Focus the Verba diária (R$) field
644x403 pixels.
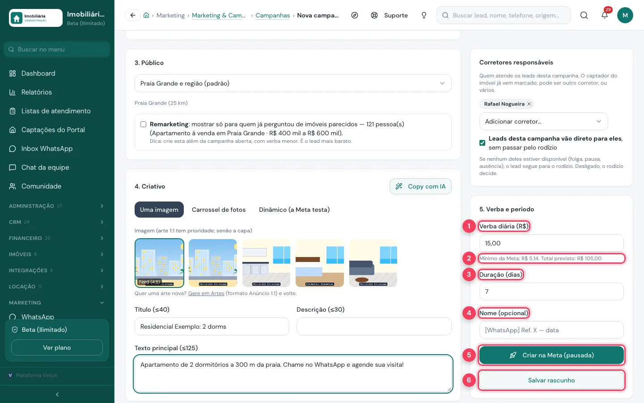(551, 243)
